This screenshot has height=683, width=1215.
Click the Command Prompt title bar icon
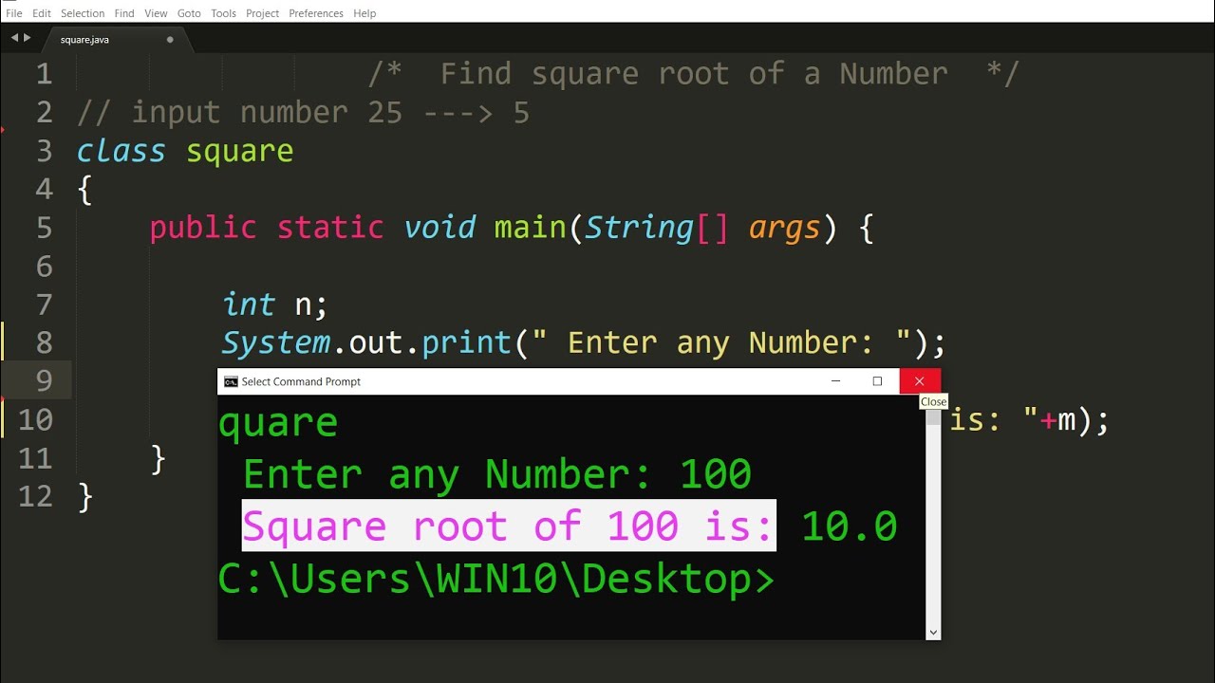[231, 381]
